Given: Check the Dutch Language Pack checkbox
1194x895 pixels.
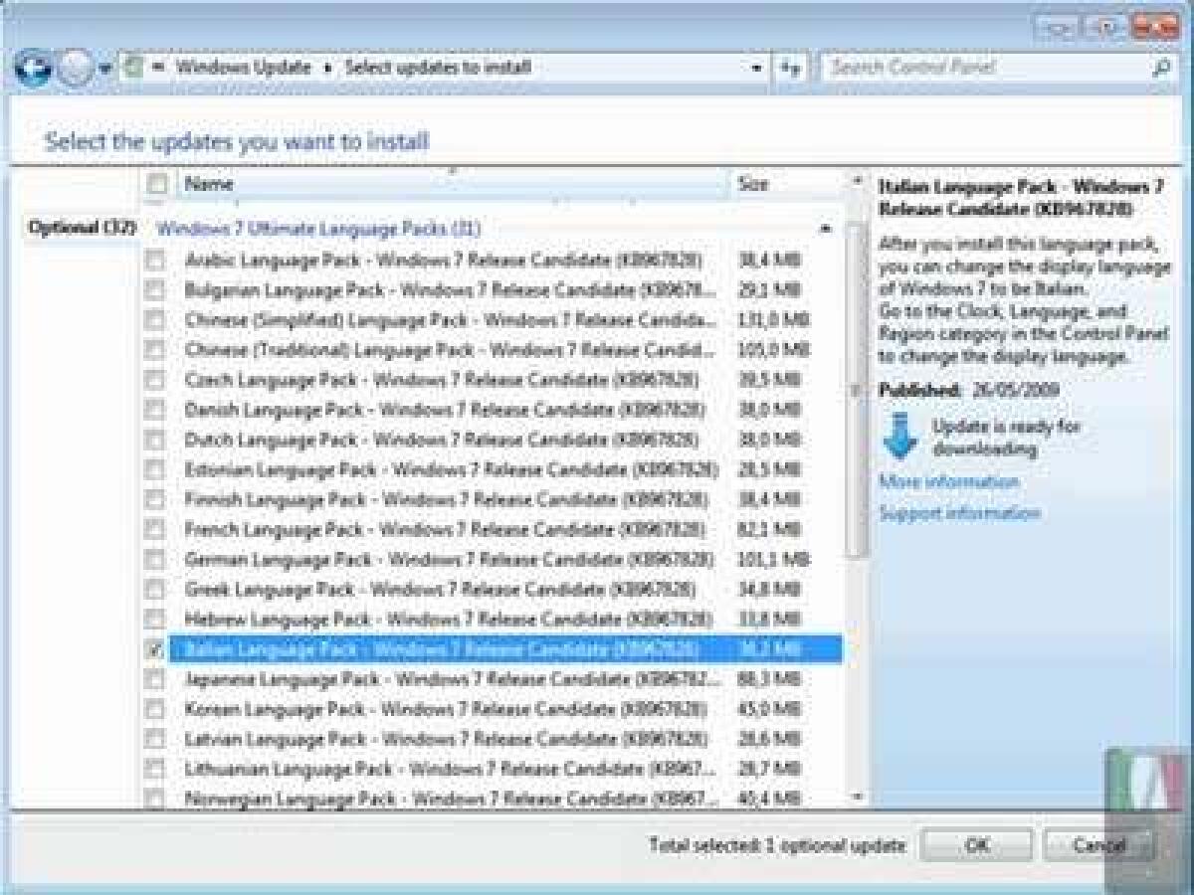Looking at the screenshot, I should click(x=154, y=440).
